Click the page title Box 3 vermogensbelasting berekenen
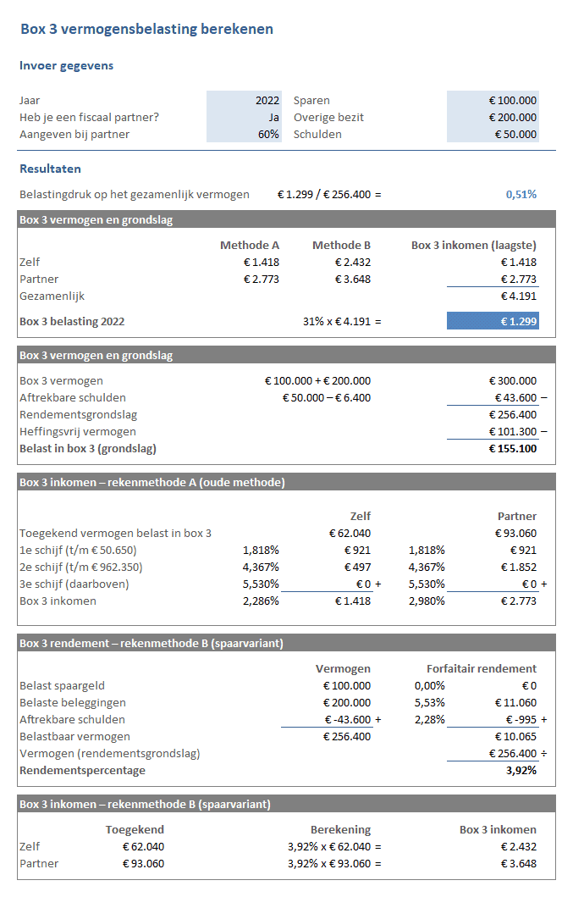Screen dimensions: 573x897 [146, 29]
